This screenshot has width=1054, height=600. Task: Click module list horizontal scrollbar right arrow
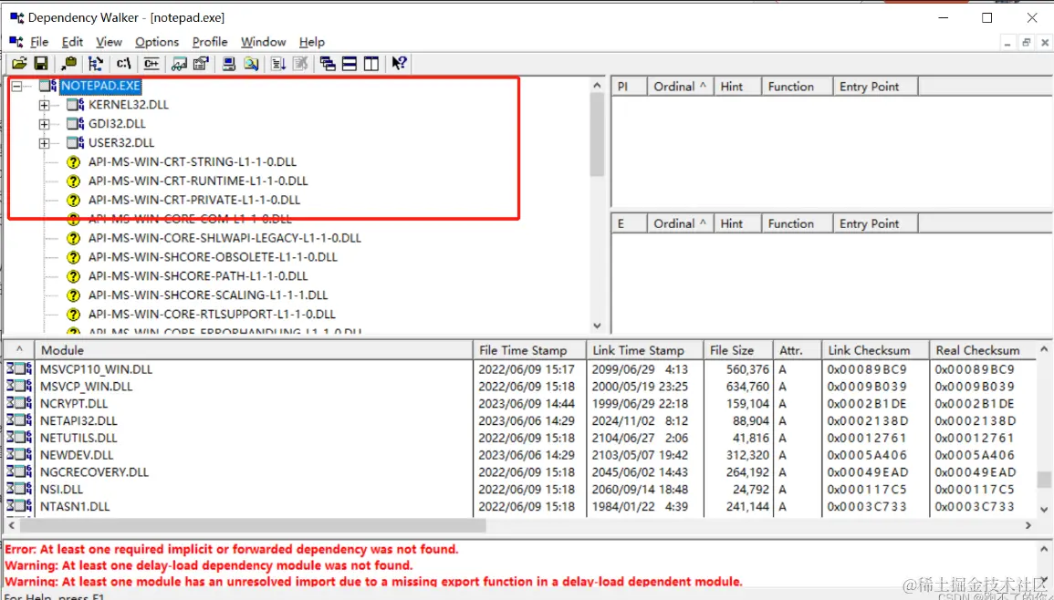1028,525
